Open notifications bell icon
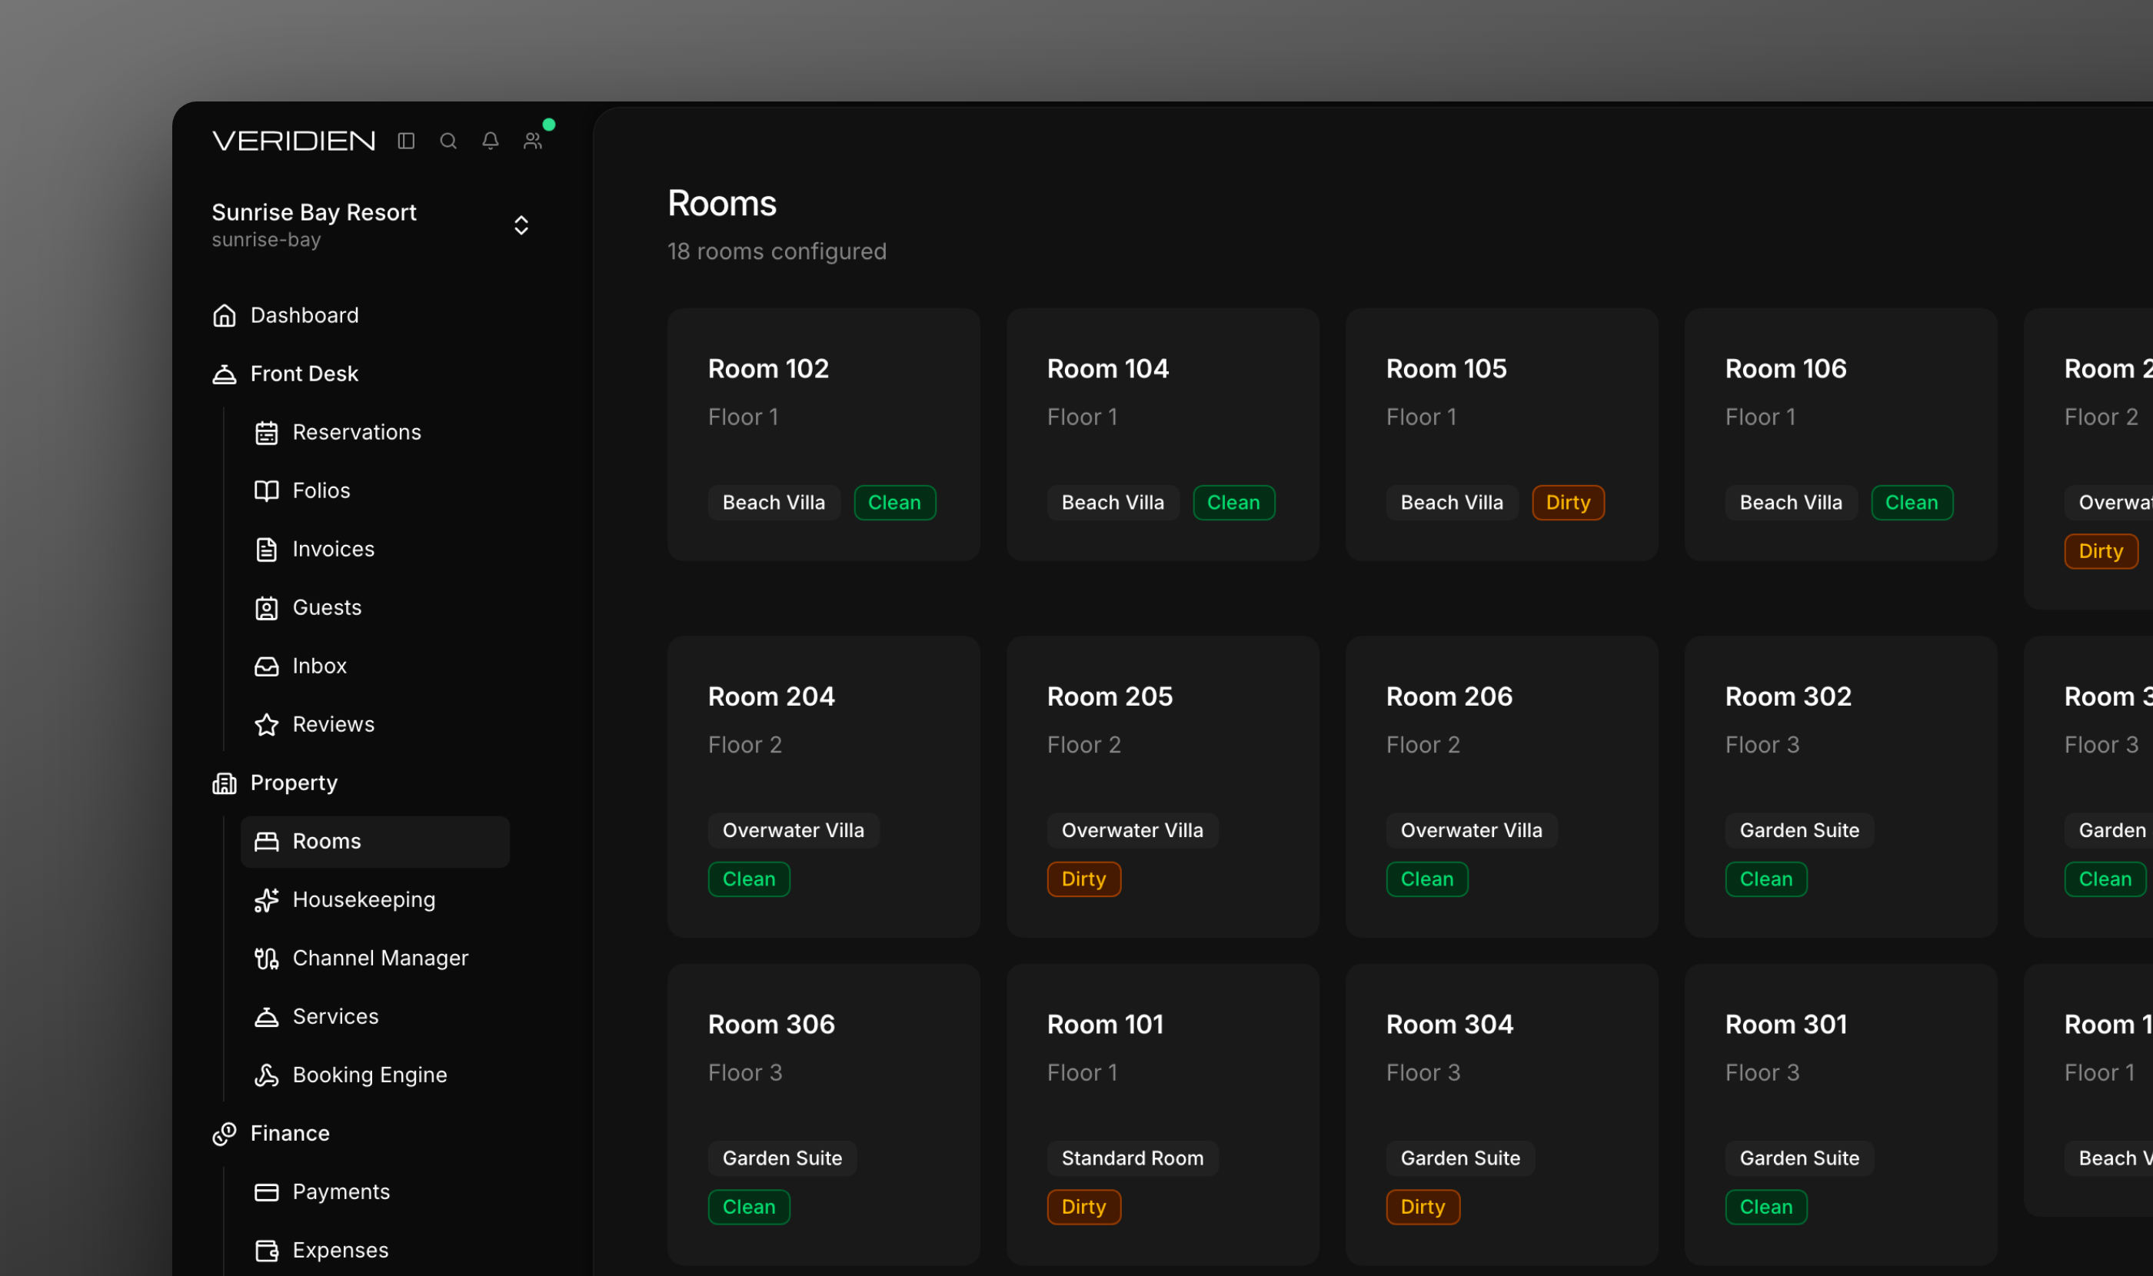 pos(491,141)
